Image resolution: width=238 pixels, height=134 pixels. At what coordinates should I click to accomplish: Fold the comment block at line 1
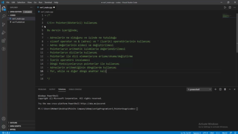(x=45, y=15)
